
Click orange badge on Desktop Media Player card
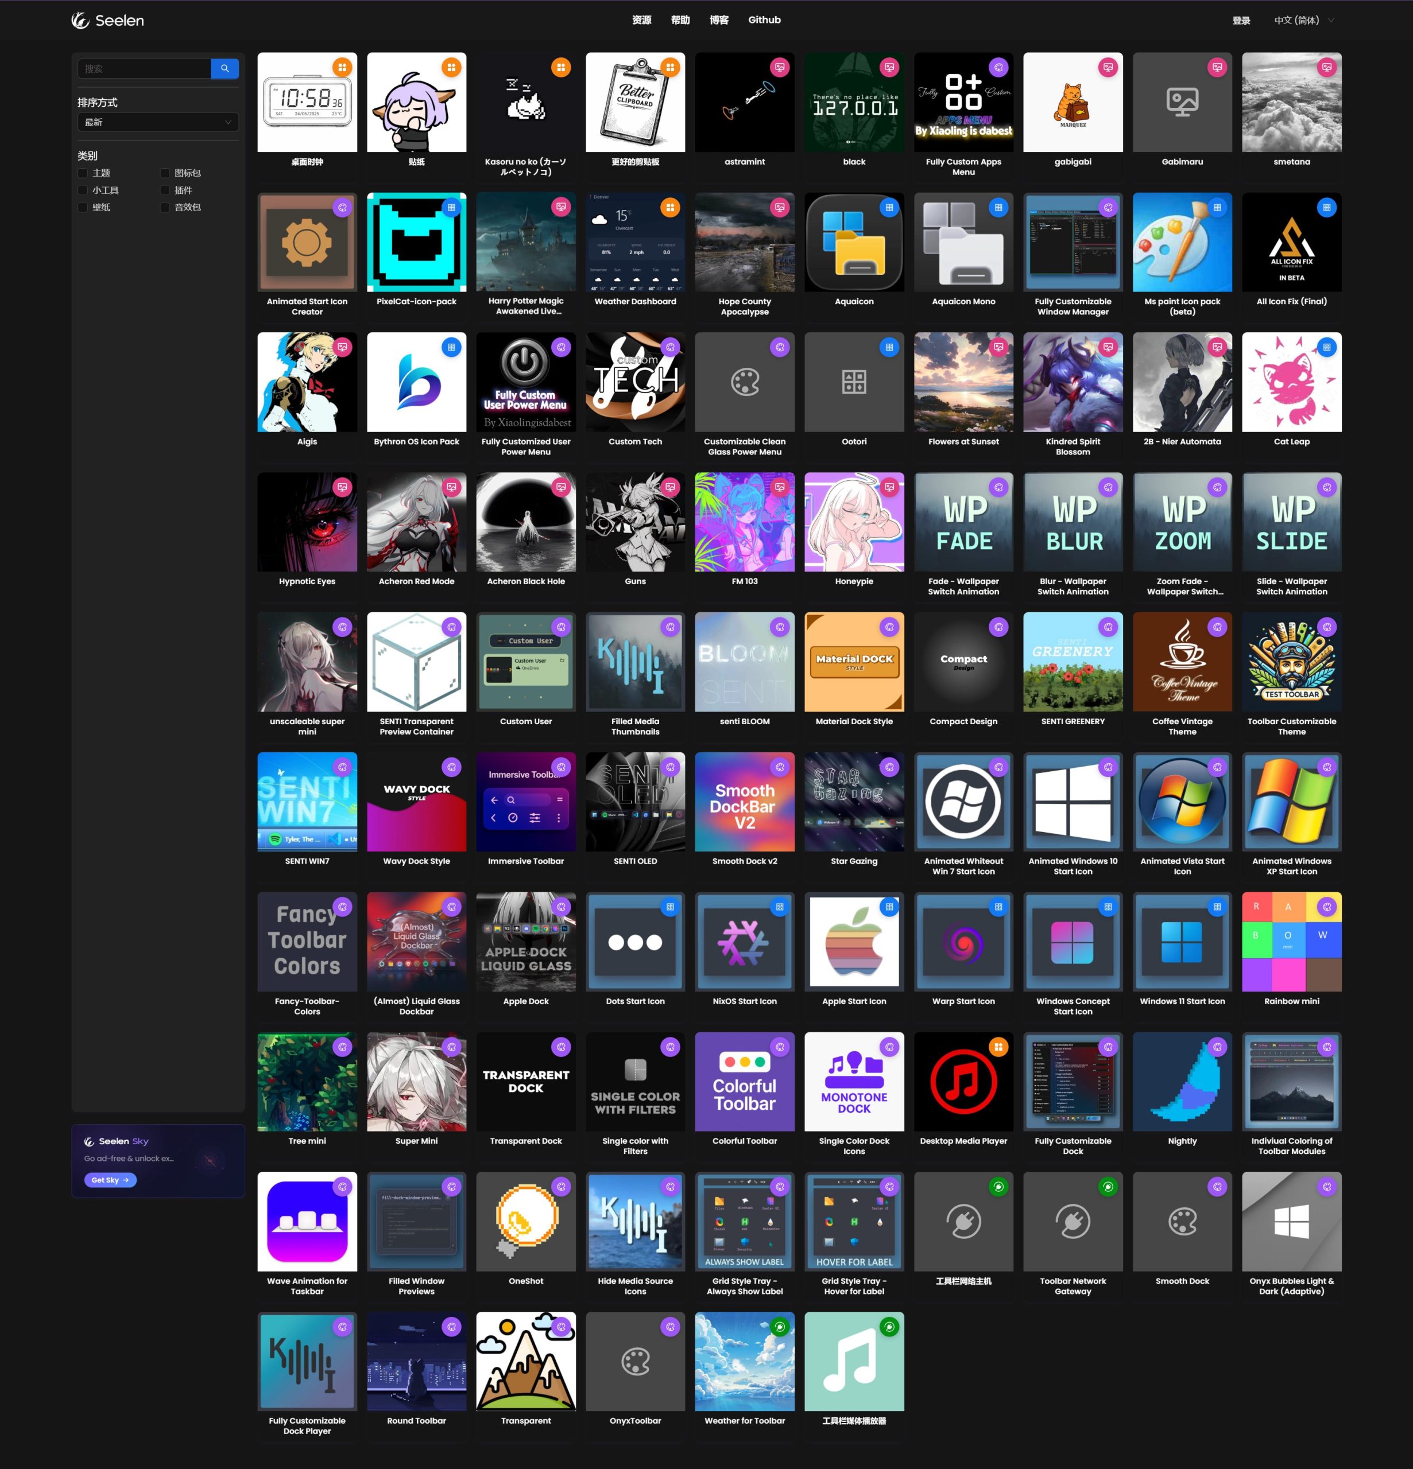coord(998,1047)
